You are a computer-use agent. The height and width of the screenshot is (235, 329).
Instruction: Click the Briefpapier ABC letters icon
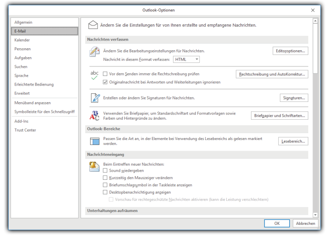coord(94,116)
